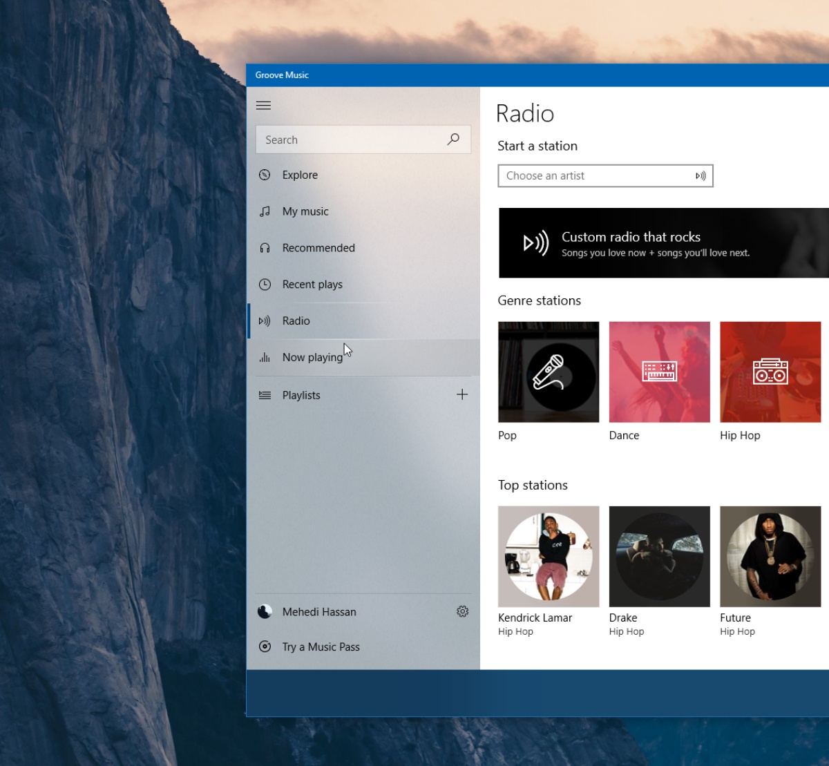The height and width of the screenshot is (766, 829).
Task: Click the Radio sidebar icon
Action: (265, 321)
